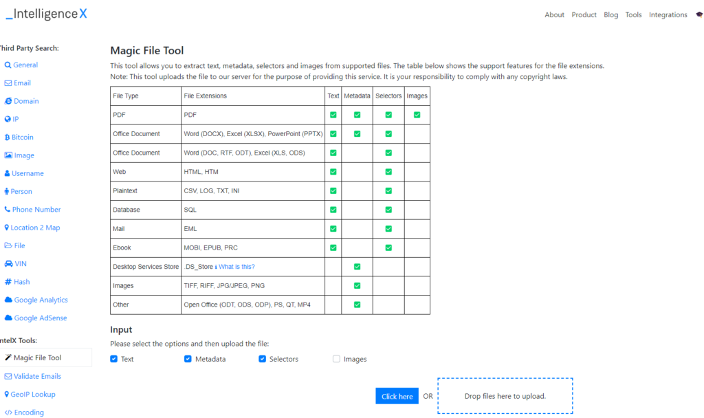This screenshot has height=418, width=704.
Task: Click the SQL extension cell
Action: coord(253,210)
